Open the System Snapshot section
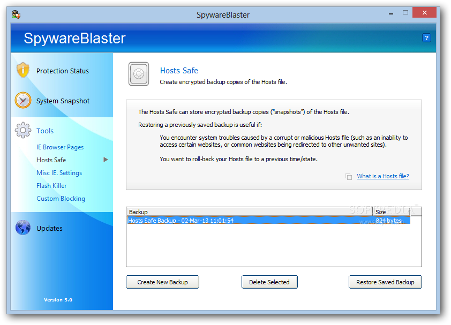 (x=63, y=101)
